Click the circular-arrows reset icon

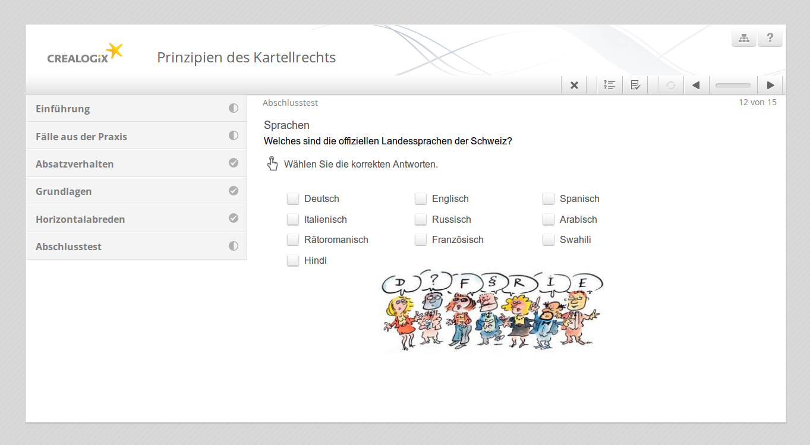point(670,85)
